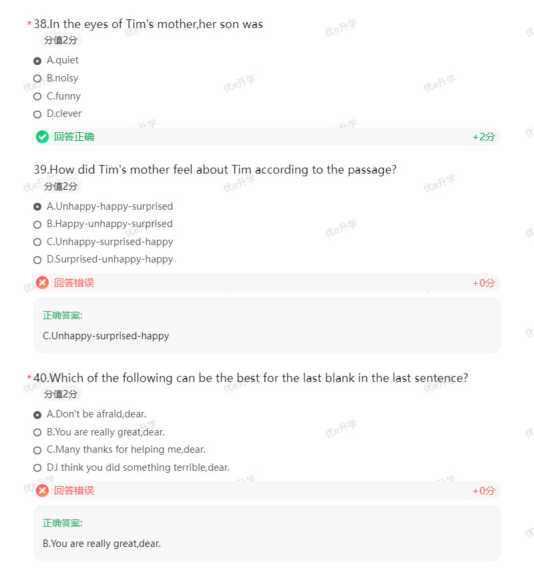Select option D.I think you did something terrible,dear
534x569 pixels.
click(37, 467)
